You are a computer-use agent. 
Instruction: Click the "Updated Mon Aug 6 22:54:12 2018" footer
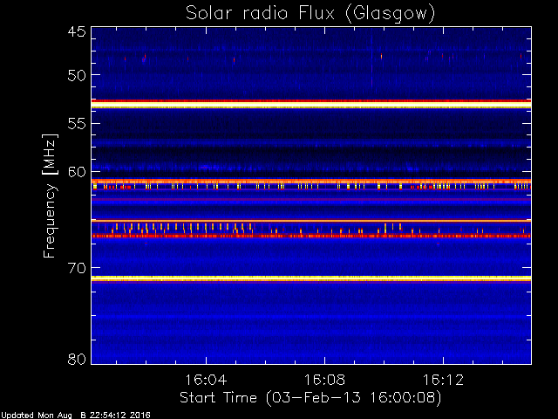coord(76,416)
